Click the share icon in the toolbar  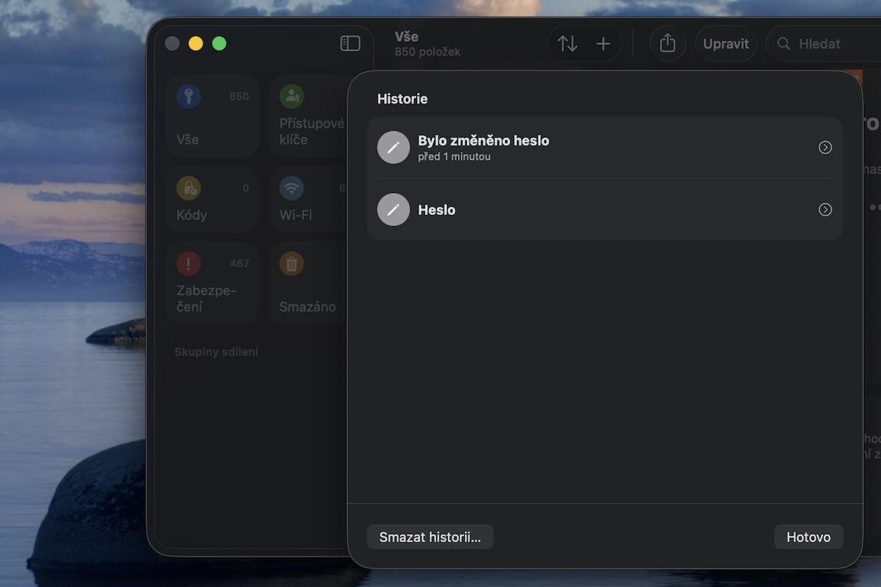(667, 43)
